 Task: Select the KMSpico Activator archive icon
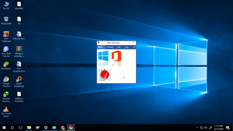coord(19,52)
